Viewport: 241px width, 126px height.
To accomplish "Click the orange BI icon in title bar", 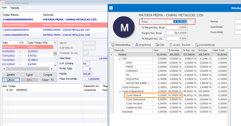I will (111, 8).
